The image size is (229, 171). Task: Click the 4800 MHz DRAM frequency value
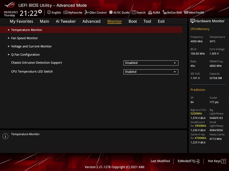point(216,66)
